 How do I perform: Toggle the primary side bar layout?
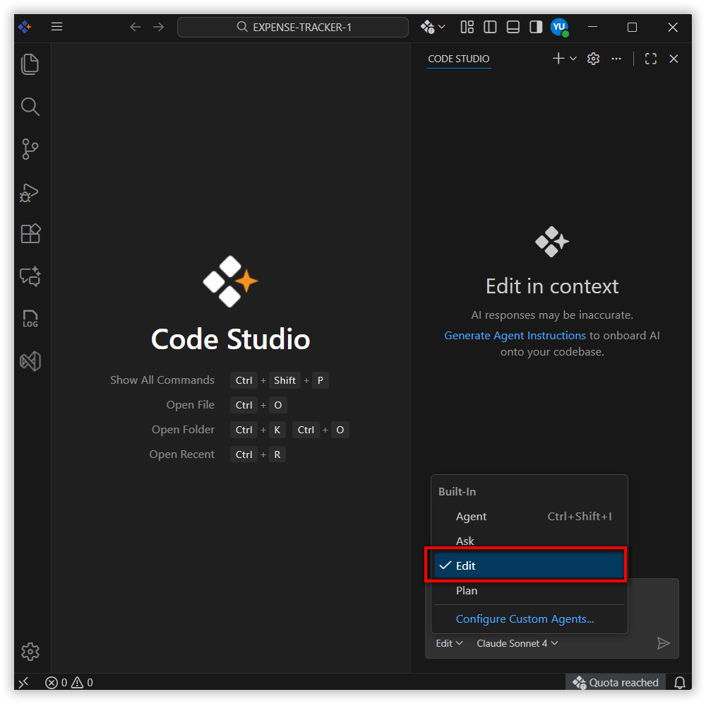(x=490, y=27)
